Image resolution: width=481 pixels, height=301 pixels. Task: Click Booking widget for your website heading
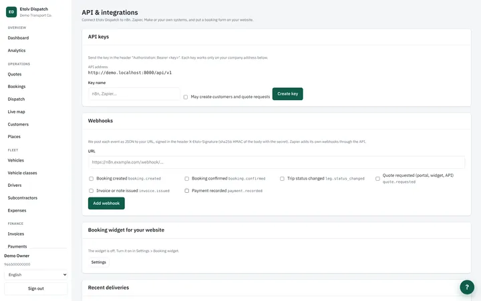coord(126,230)
